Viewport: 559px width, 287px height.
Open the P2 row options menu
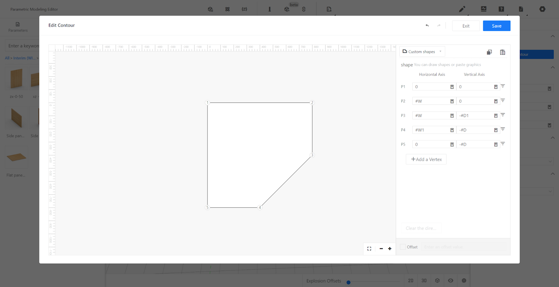pyautogui.click(x=503, y=101)
